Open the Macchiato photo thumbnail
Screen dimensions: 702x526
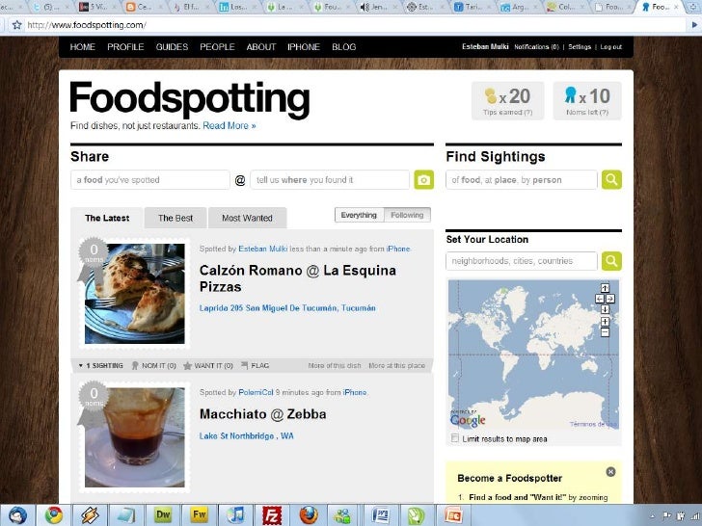click(135, 437)
